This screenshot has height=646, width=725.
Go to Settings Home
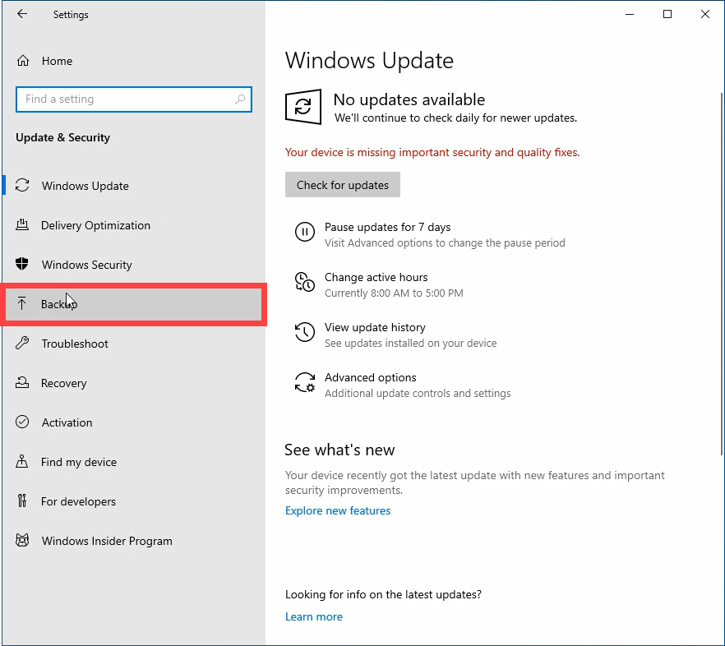134,61
